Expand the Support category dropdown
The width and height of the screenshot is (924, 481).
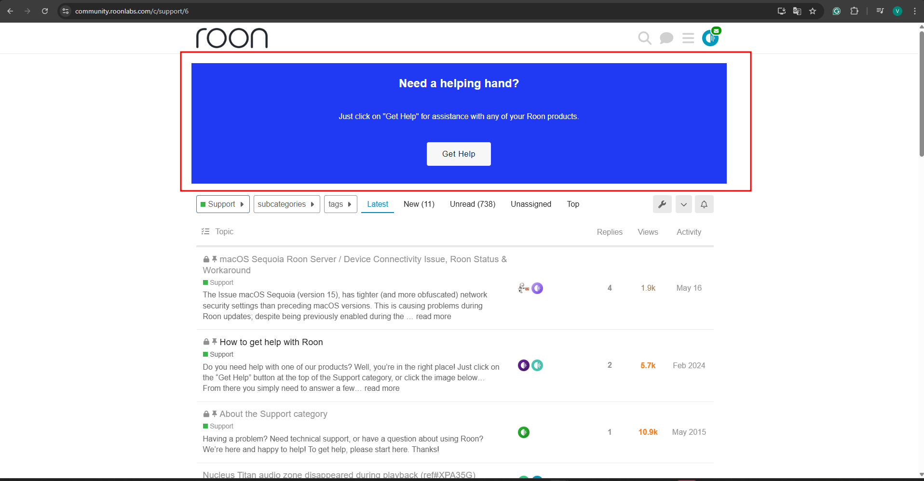(223, 204)
